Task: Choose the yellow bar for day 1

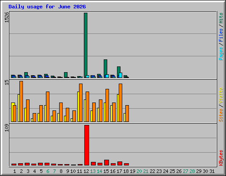Action: pos(12,112)
